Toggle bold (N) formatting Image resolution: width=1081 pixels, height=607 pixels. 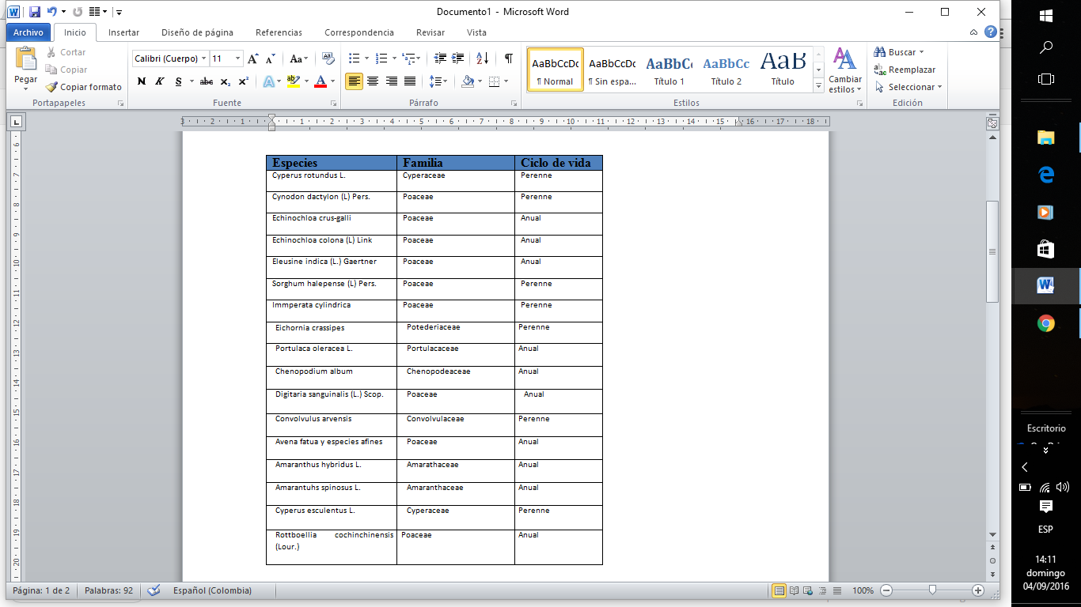point(142,81)
